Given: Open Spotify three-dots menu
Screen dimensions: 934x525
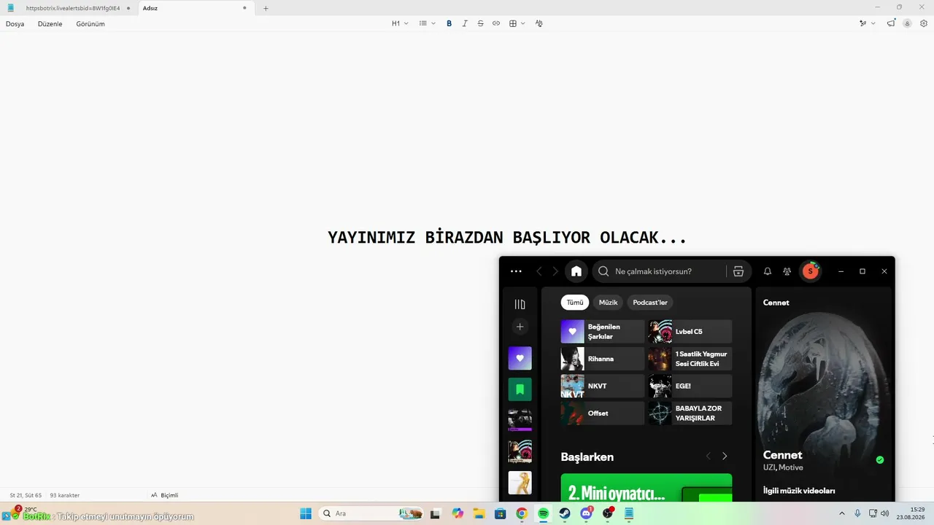Looking at the screenshot, I should click(516, 271).
